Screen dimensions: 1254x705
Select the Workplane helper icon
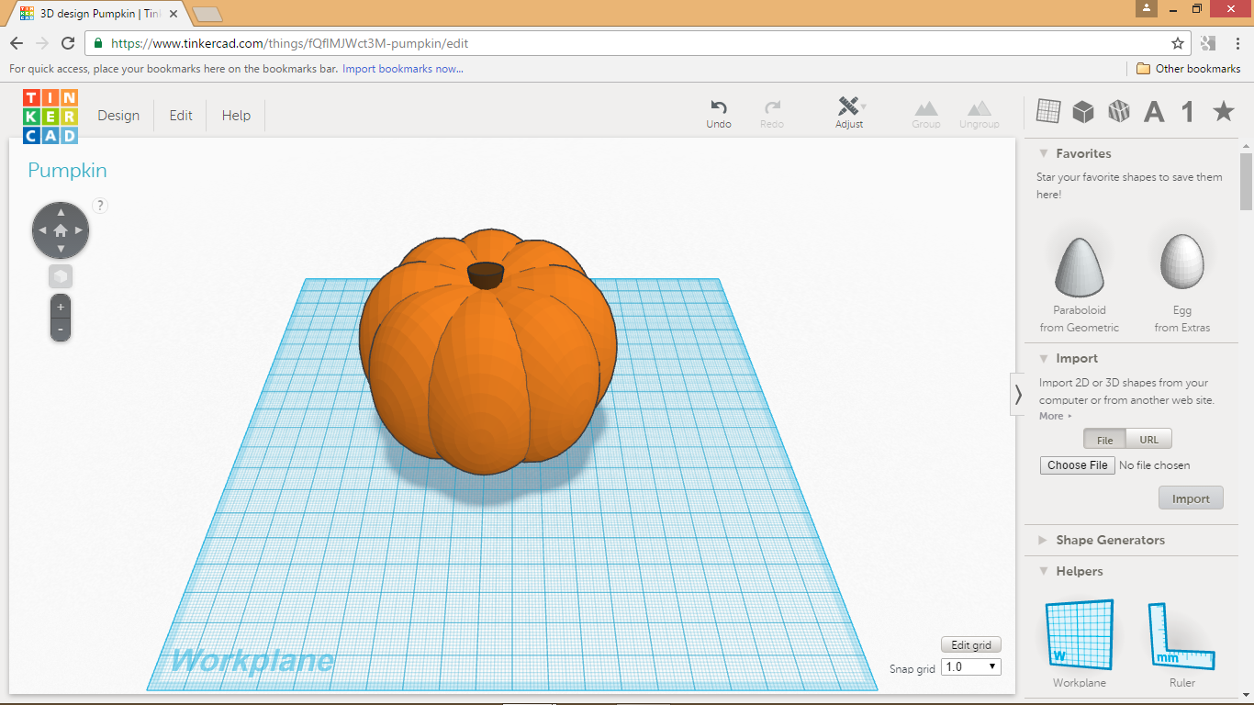1078,633
